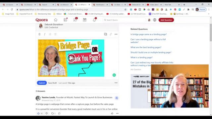212x119 pixels.
Task: Open 'What is a landing page?' question
Action: coord(141,58)
